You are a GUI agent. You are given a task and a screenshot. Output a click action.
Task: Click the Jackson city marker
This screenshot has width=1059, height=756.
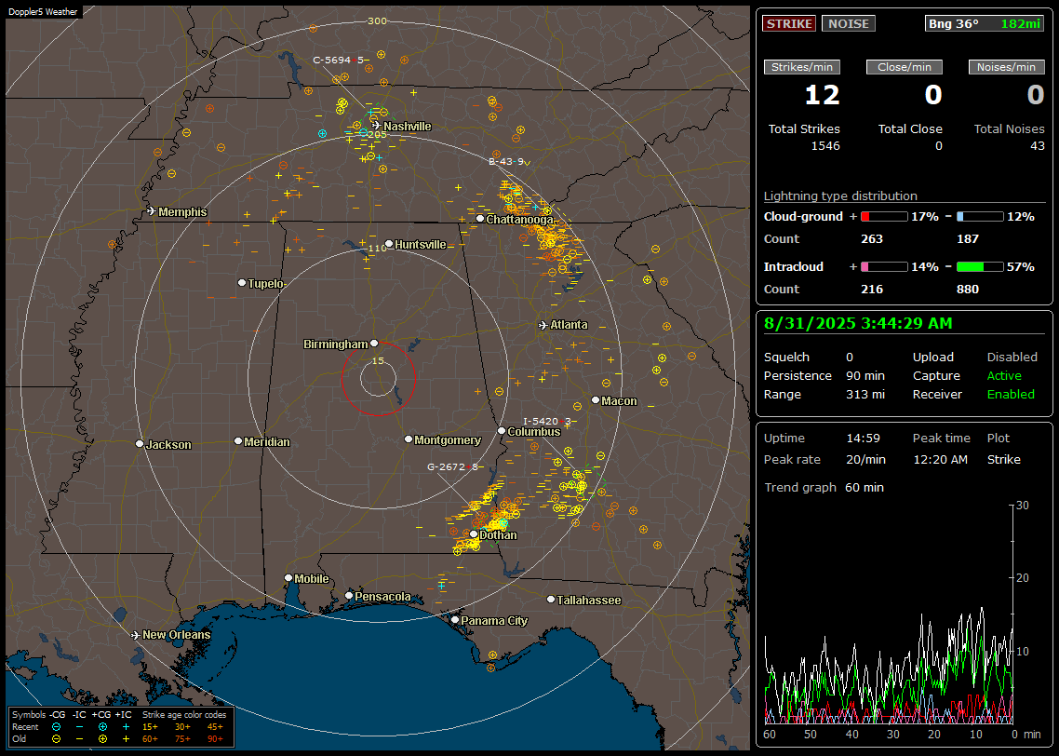pos(140,444)
